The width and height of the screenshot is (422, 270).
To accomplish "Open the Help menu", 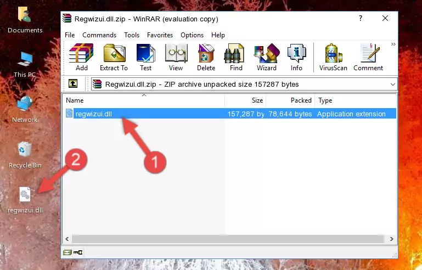I will point(218,35).
